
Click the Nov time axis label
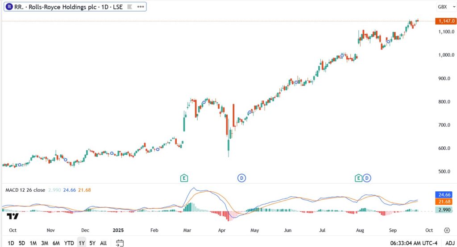point(51,230)
